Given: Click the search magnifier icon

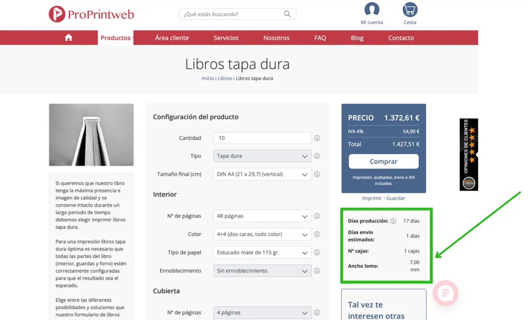Looking at the screenshot, I should pos(287,14).
